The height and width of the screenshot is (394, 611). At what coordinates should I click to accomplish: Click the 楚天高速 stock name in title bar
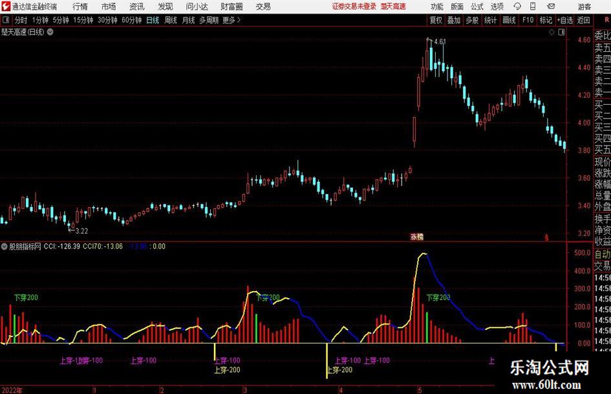tap(393, 6)
